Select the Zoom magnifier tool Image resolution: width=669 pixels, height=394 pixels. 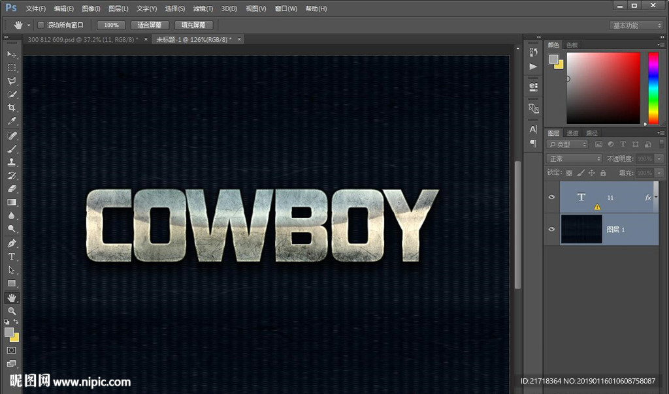pos(12,311)
